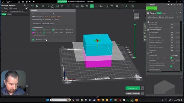The image size is (184, 103).
Task: Open settings with the top gear icon
Action: click(27, 2)
